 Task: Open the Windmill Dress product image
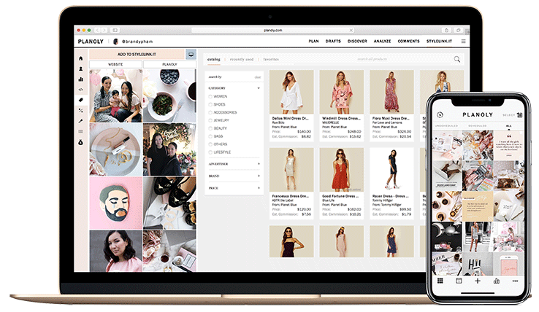click(x=342, y=92)
